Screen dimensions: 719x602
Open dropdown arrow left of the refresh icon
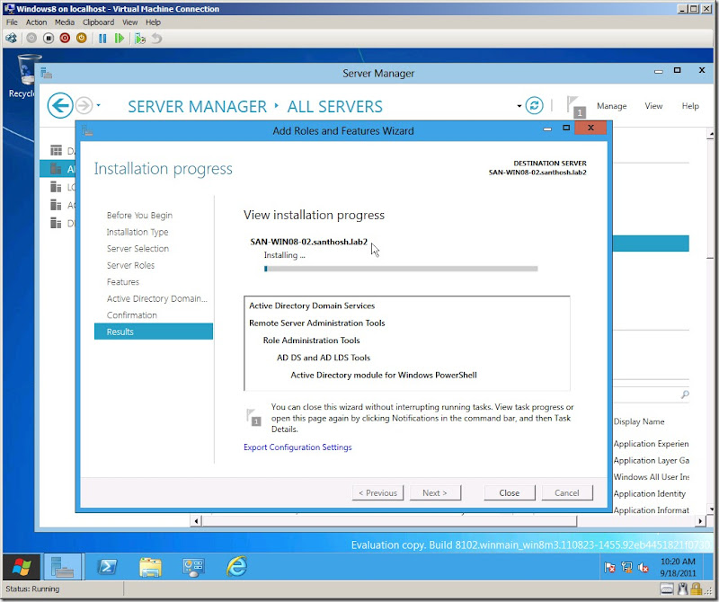[x=519, y=106]
